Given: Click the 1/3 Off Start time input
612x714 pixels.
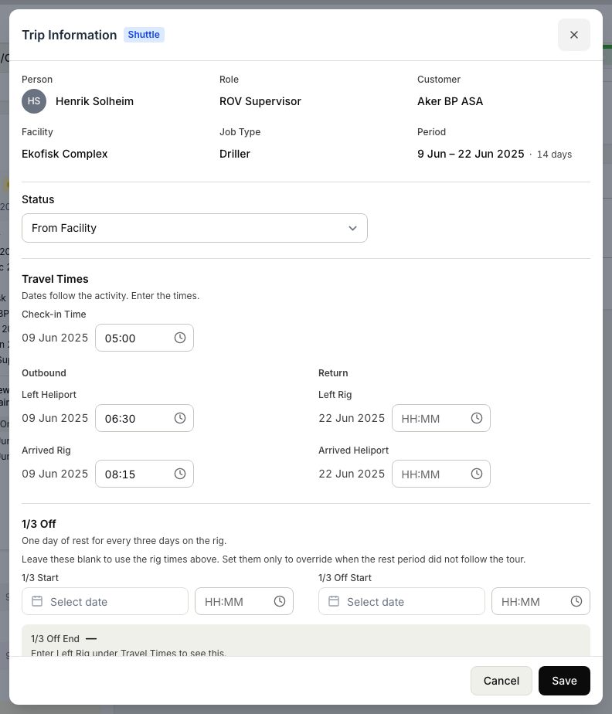Looking at the screenshot, I should (x=541, y=601).
